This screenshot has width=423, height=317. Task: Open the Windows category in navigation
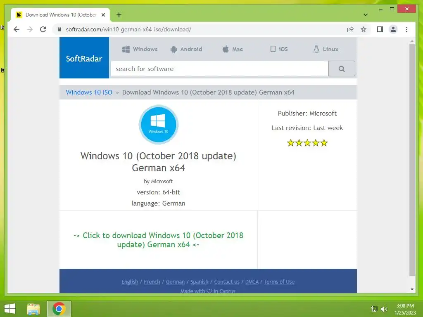140,49
